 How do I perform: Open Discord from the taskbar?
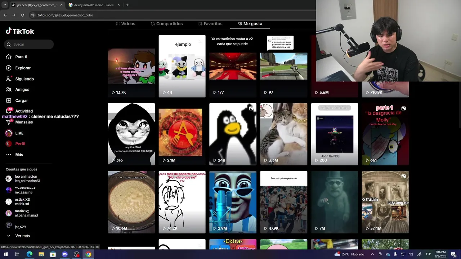pos(65,254)
